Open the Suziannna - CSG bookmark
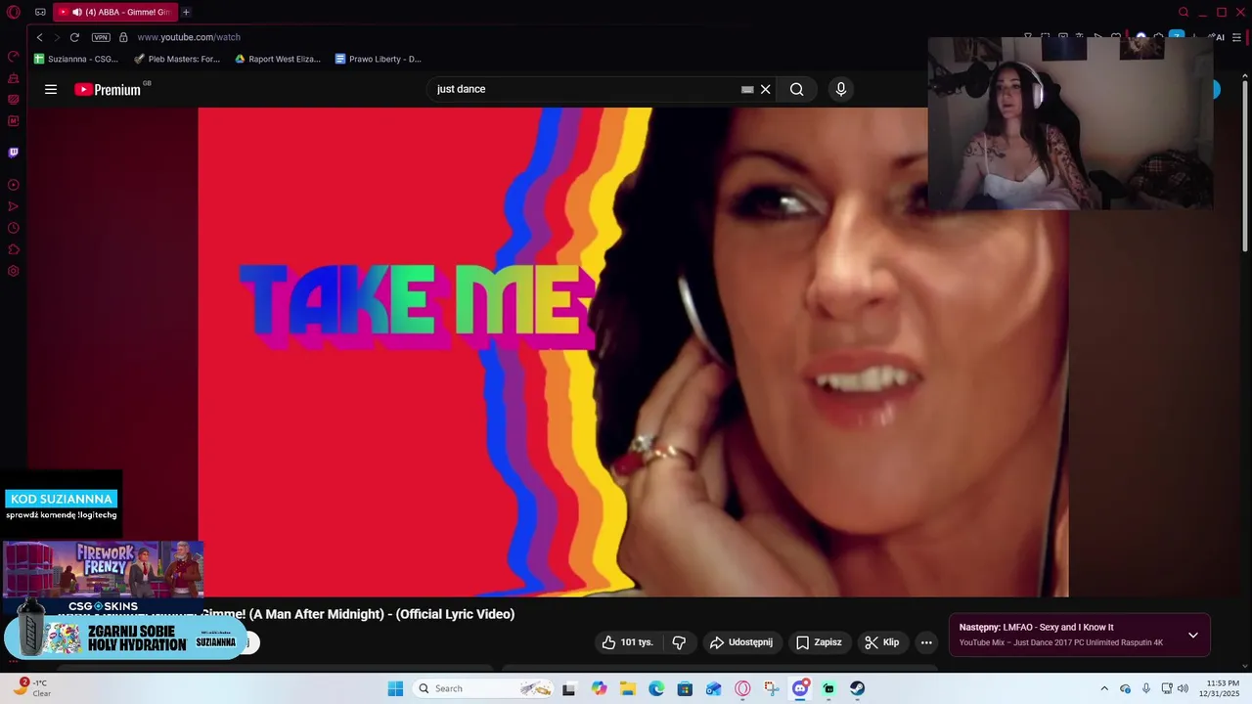 (x=76, y=59)
